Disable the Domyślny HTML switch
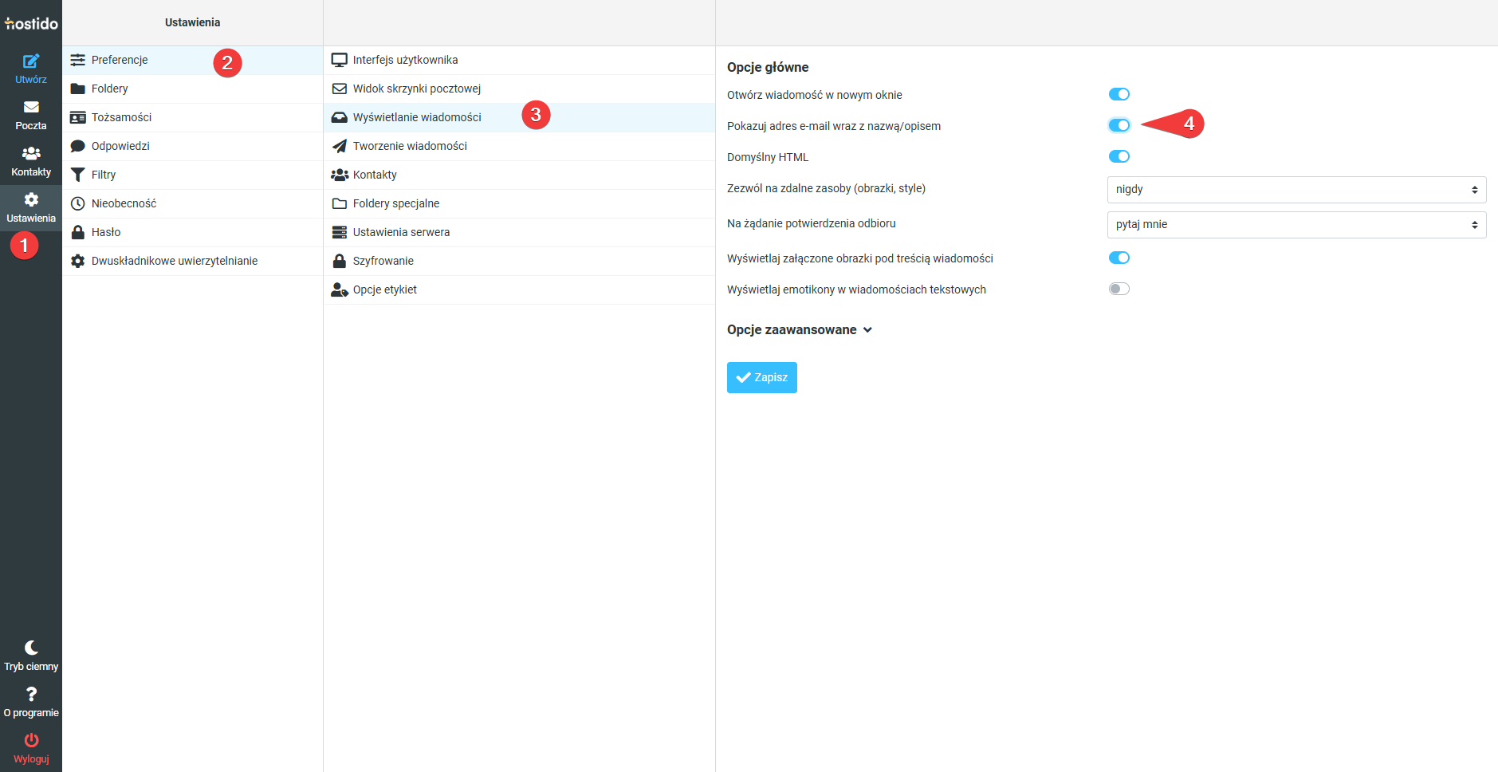The height and width of the screenshot is (772, 1498). coord(1119,156)
